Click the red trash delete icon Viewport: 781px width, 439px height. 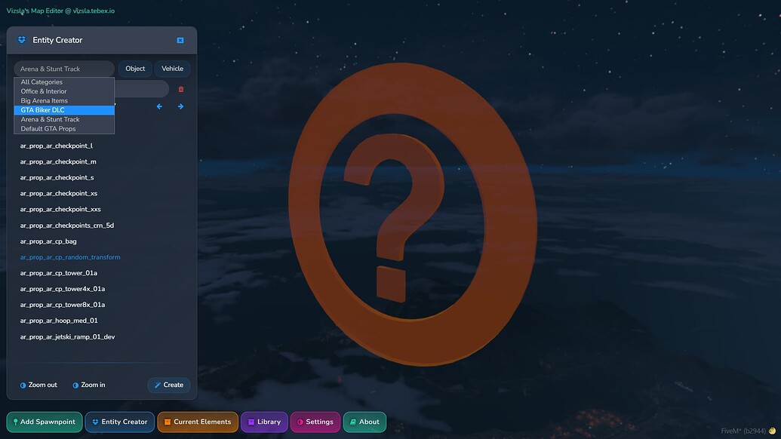[180, 88]
